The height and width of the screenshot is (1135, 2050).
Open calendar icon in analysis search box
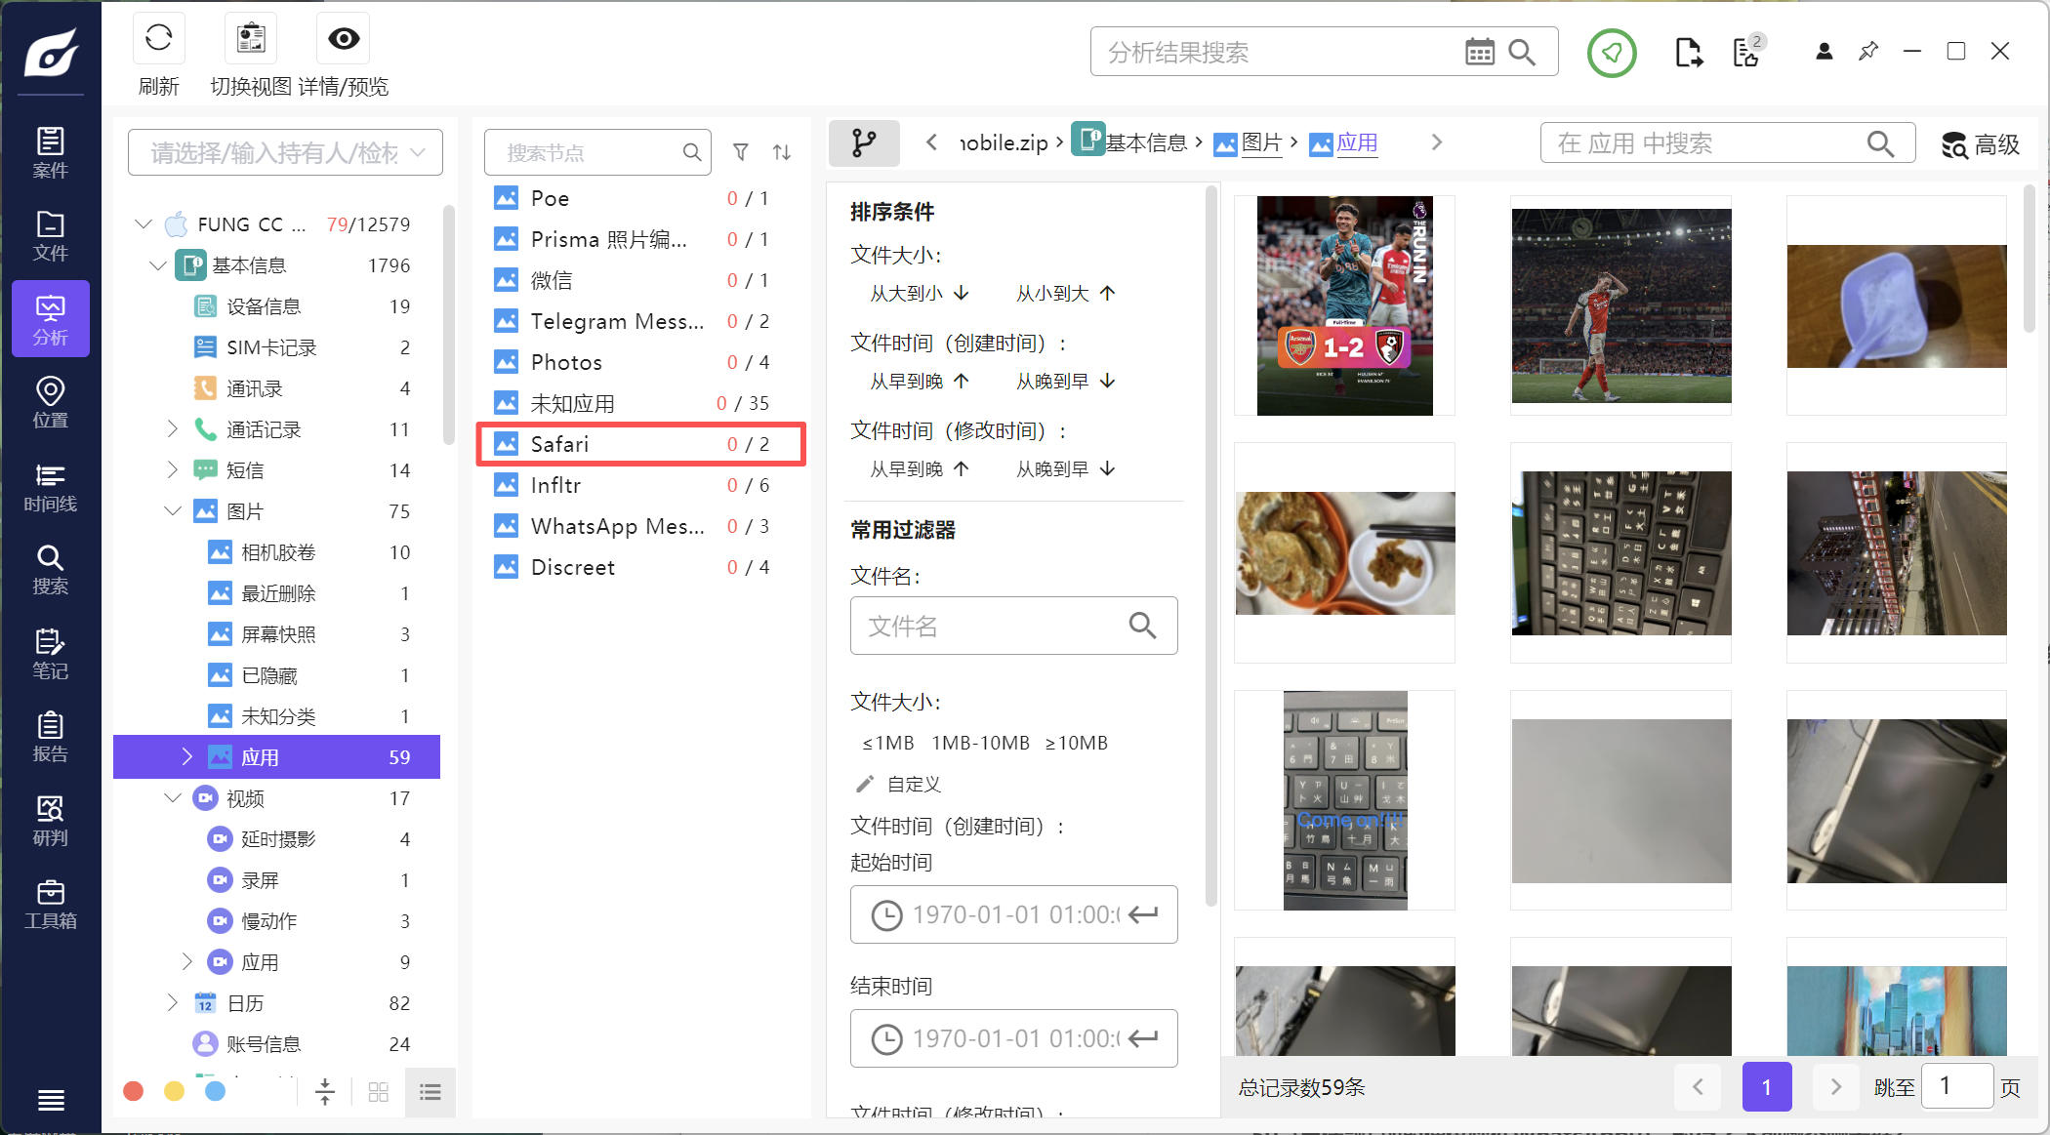1479,53
